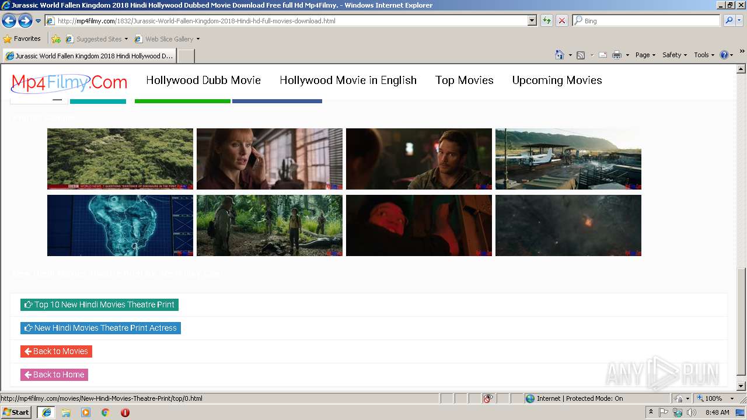Open Top Movies nav item
Image resolution: width=747 pixels, height=420 pixels.
click(465, 80)
